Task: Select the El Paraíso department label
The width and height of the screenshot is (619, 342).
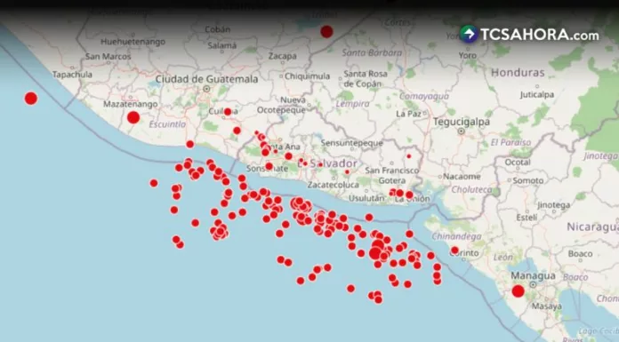Action: (510, 142)
